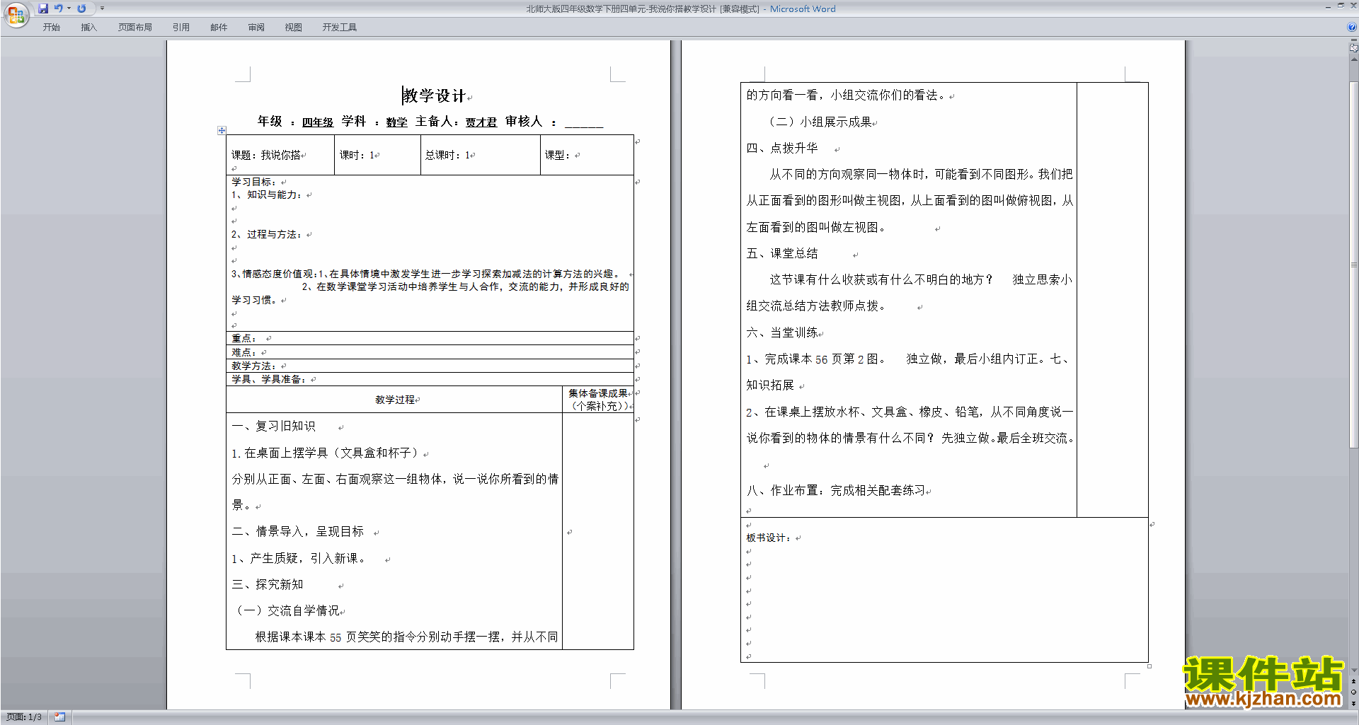Click the page count 页面: 1/3
Viewport: 1359px width, 725px height.
[x=24, y=717]
